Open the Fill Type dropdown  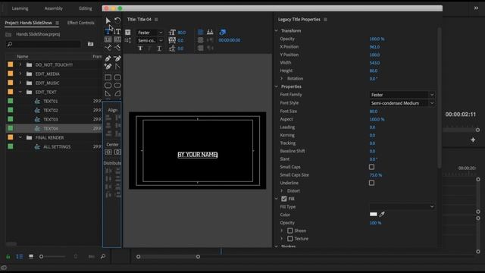click(x=402, y=206)
